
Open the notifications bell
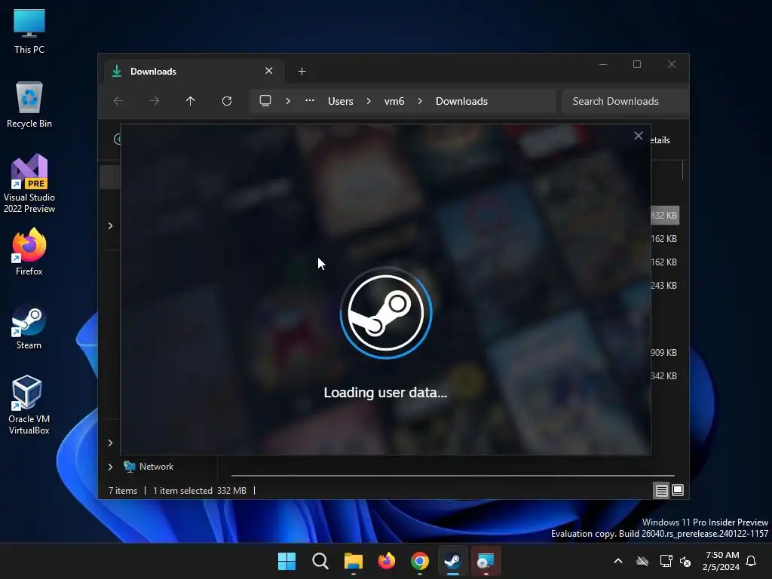(x=751, y=561)
